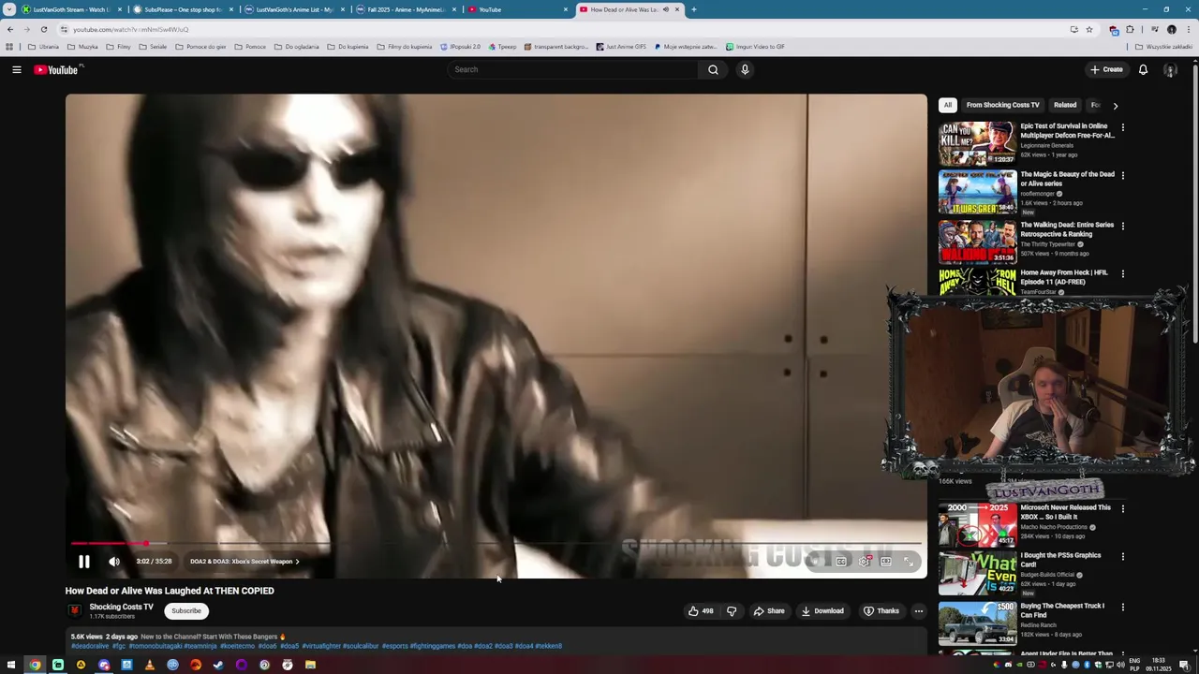Screen dimensions: 1199x674
Task: Open File Explorer from the taskbar
Action: click(x=310, y=666)
